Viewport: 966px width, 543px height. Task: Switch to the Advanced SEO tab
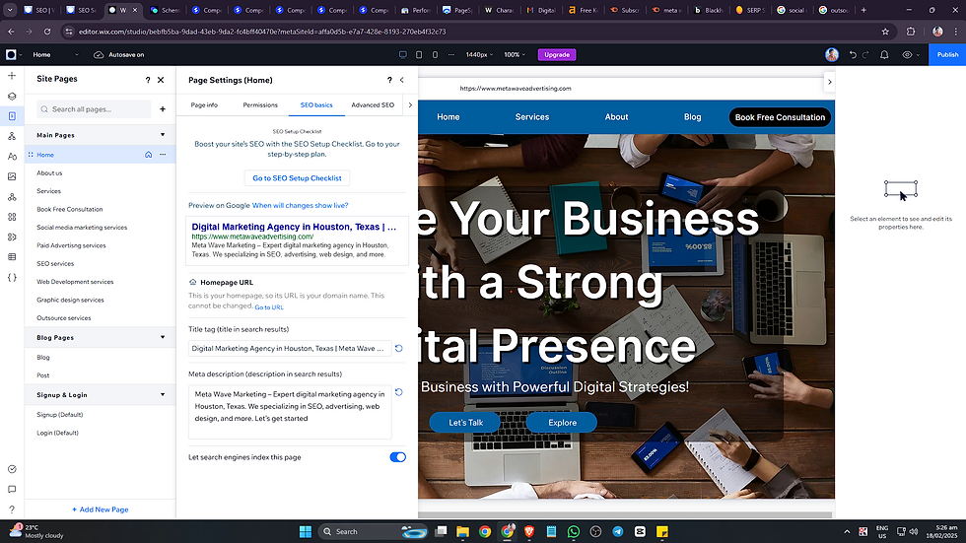point(373,105)
